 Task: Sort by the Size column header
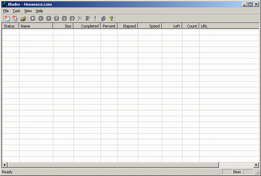coord(63,26)
